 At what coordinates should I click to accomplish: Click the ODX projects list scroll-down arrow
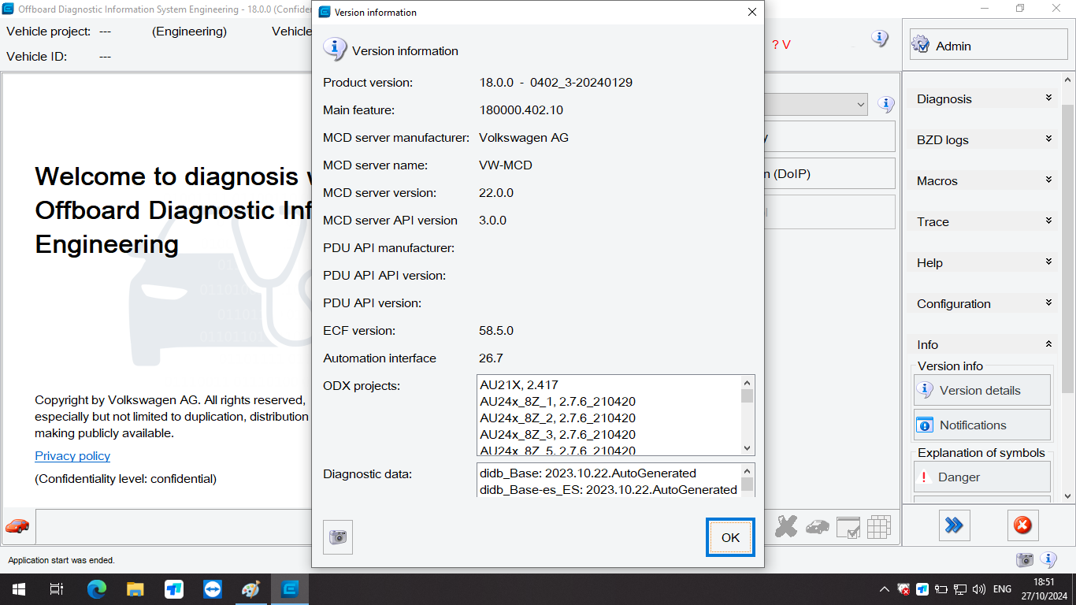click(x=748, y=448)
